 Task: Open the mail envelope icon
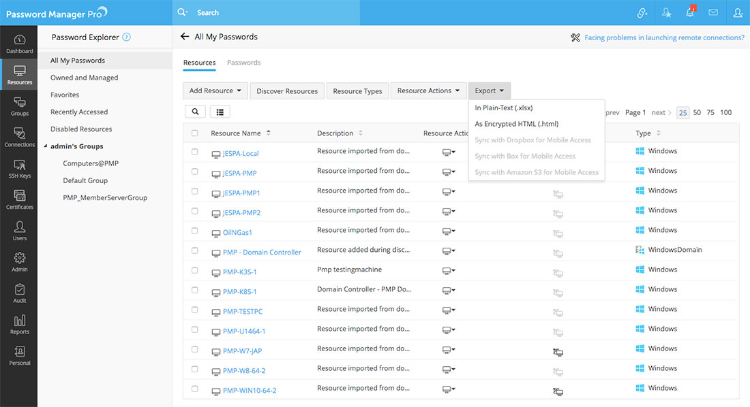[x=713, y=12]
